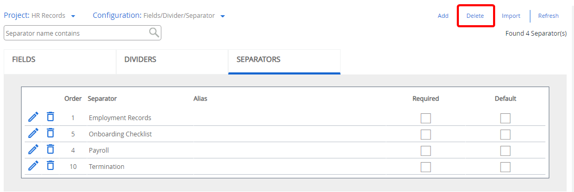This screenshot has height=192, width=574.
Task: Click the pencil icon for Onboarding Checklist
Action: [x=33, y=133]
